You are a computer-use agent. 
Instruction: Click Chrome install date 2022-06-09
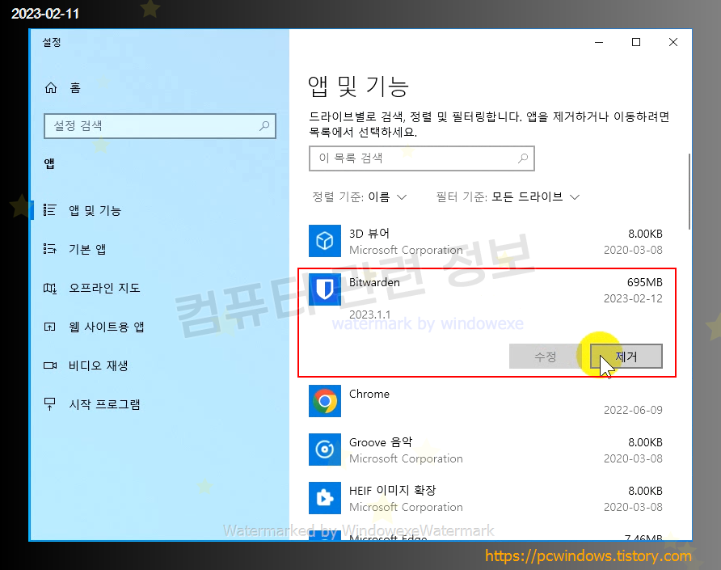(633, 410)
